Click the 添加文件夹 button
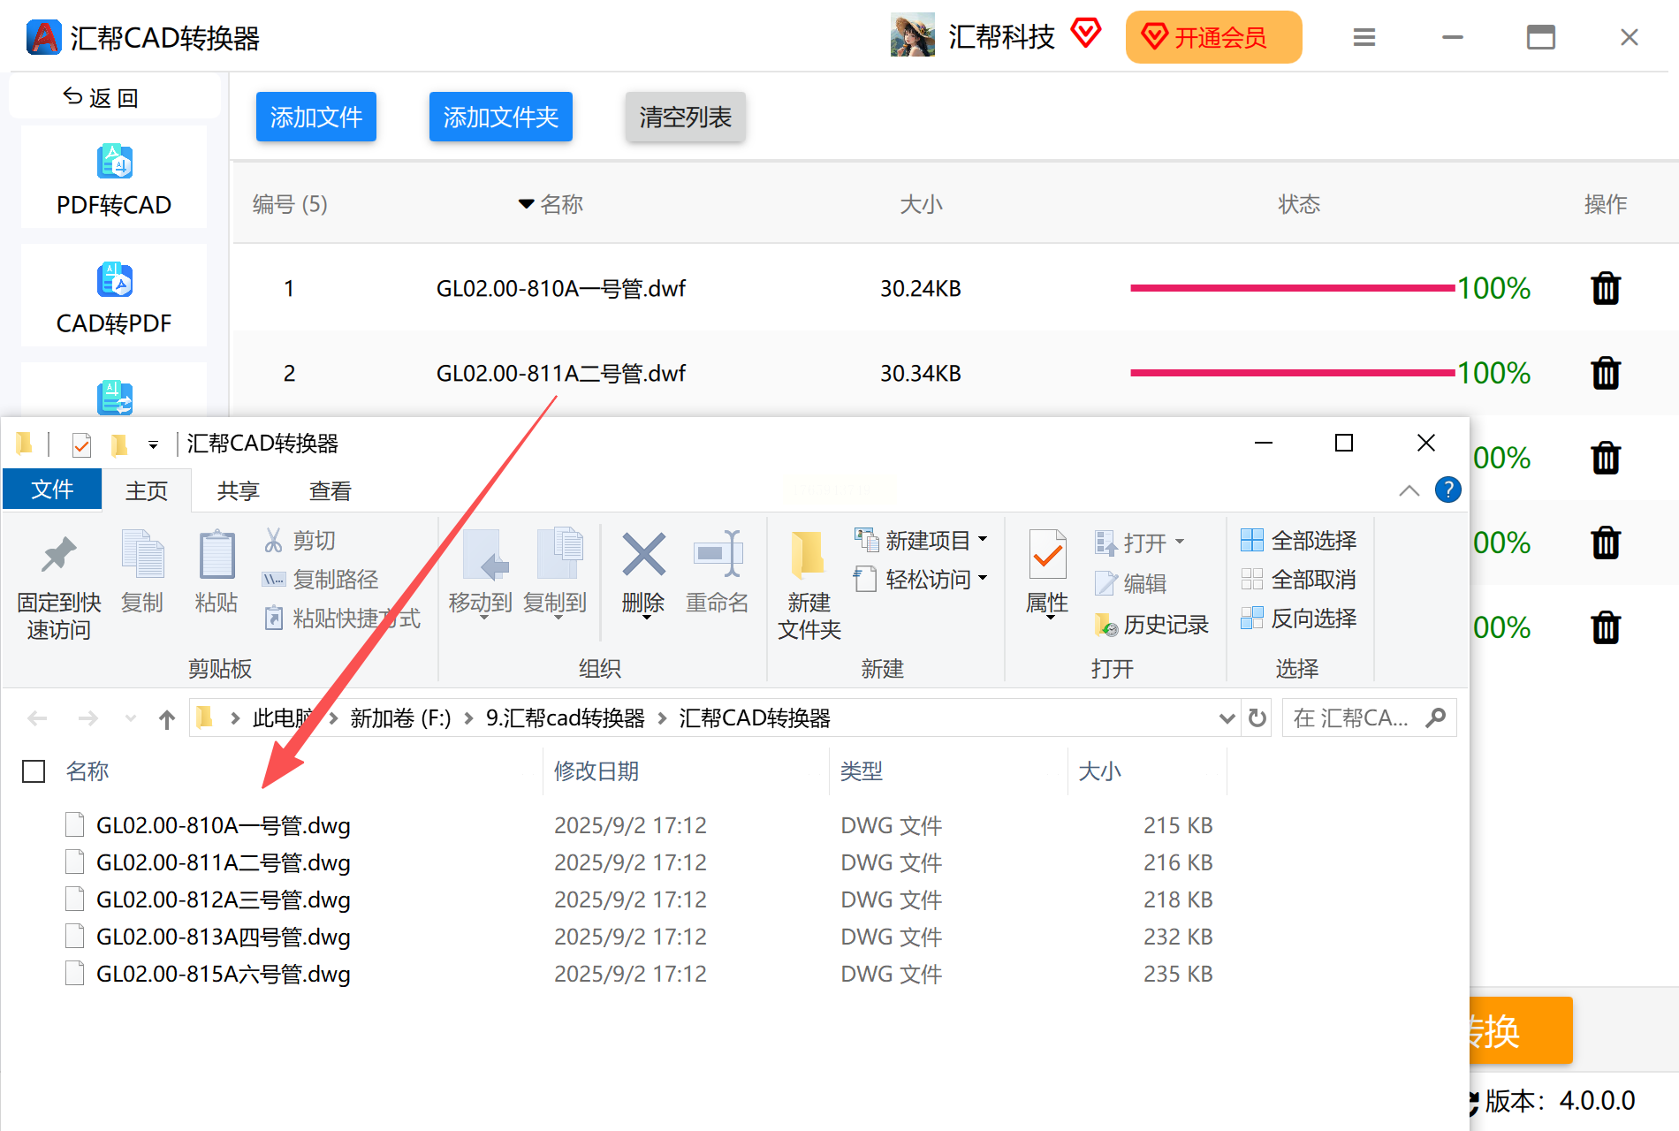1679x1131 pixels. (x=501, y=117)
